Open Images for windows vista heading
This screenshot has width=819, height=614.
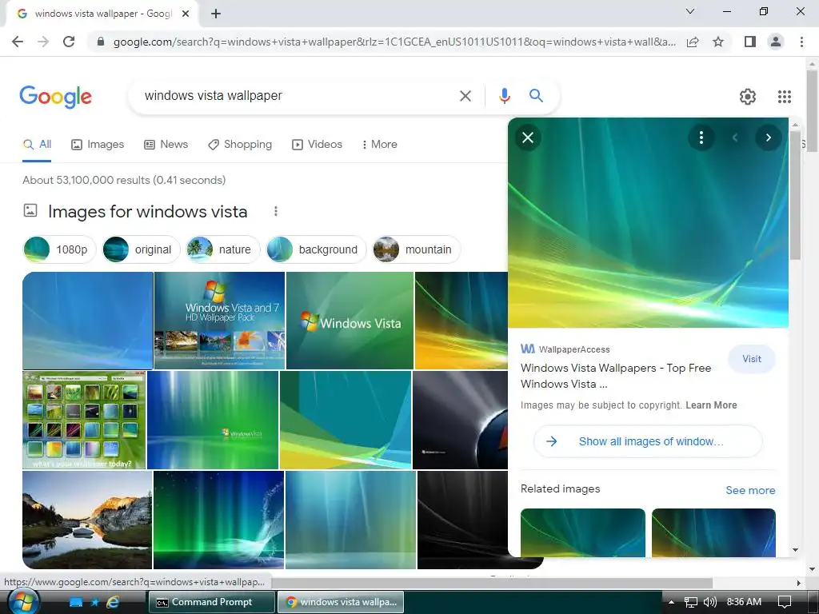point(147,211)
